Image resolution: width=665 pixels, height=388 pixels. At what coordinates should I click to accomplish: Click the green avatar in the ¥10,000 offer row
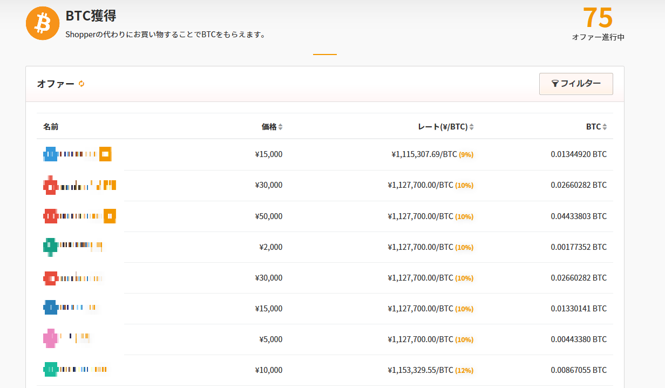[x=50, y=369]
